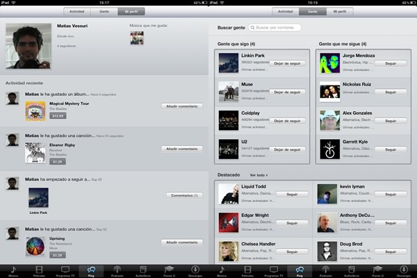Open Descargas icon in Gente screen's bottom bar
Screen dimensions: 417x278
click(403, 271)
